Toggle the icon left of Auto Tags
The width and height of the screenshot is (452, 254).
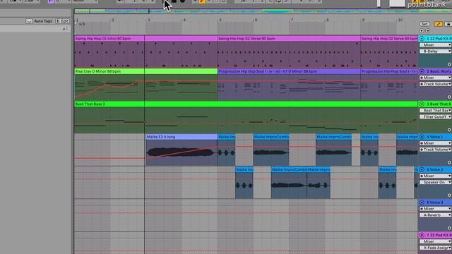29,21
